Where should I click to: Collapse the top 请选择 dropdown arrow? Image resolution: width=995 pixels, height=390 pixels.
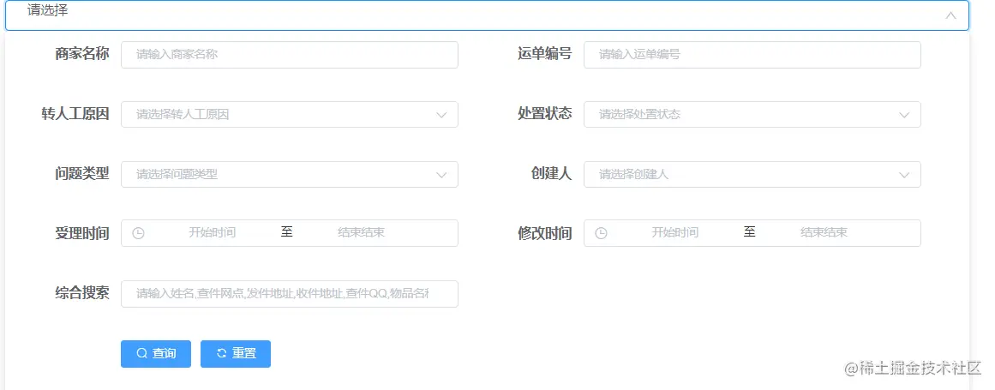(950, 15)
